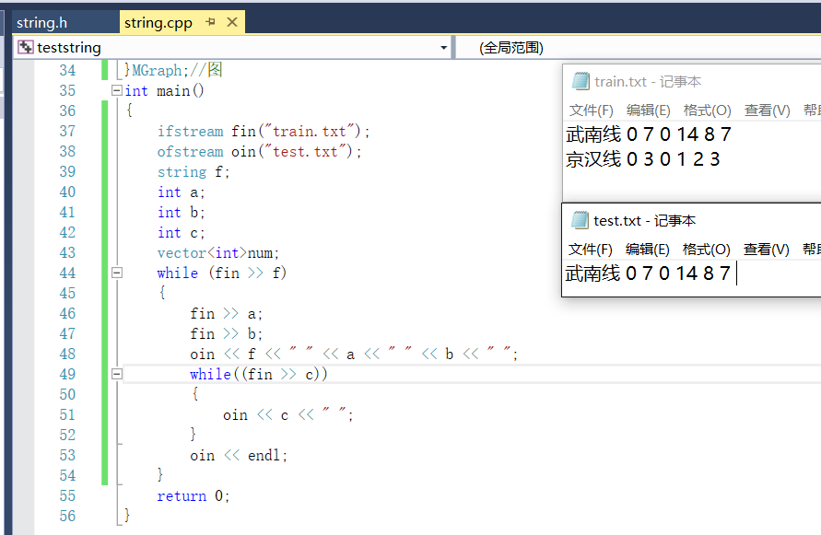Click line number 37 in the margin
Viewport: 821px width, 535px height.
point(67,131)
